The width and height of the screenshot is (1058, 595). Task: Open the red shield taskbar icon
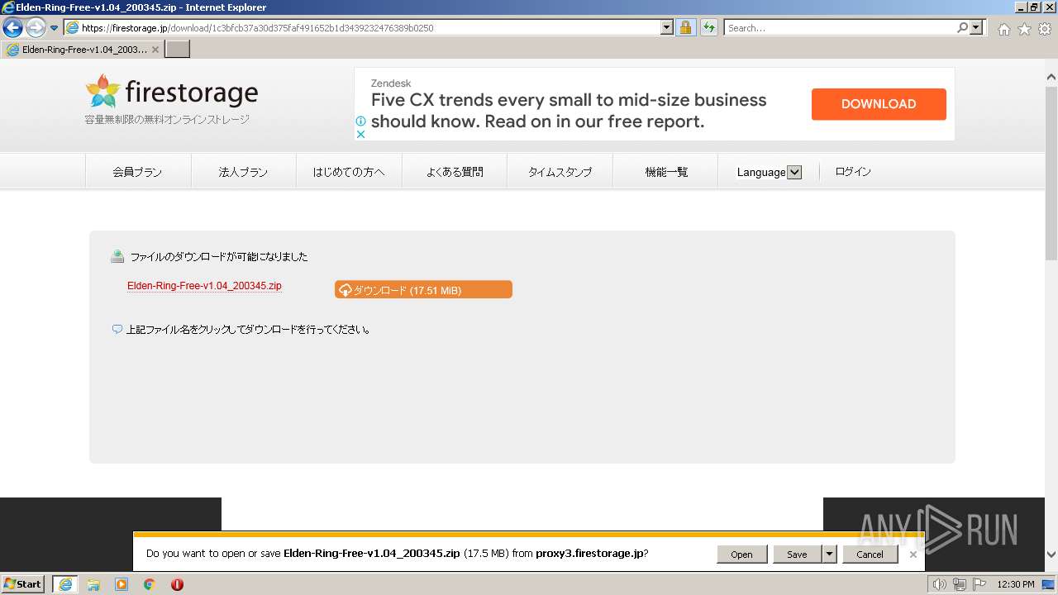tap(177, 584)
